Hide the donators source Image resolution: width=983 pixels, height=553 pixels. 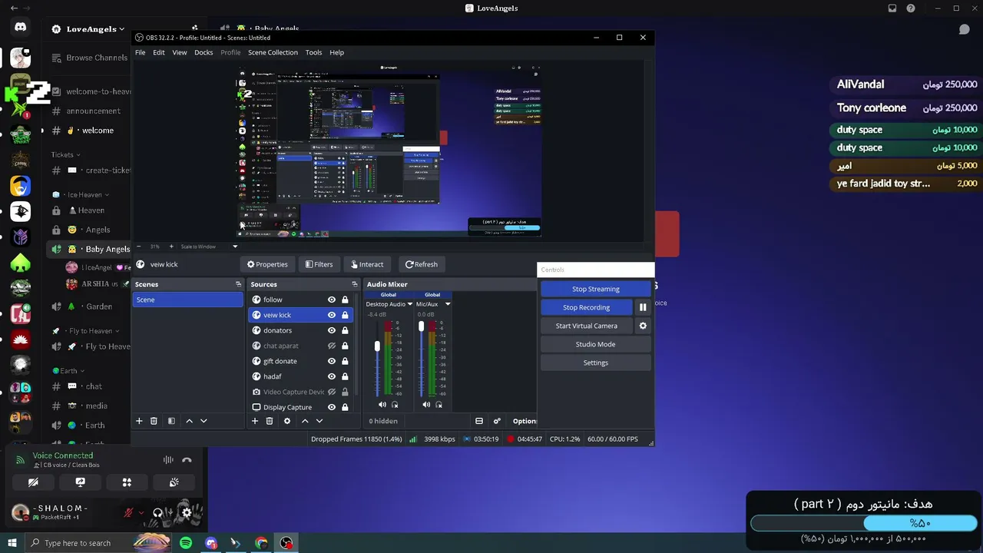click(332, 330)
